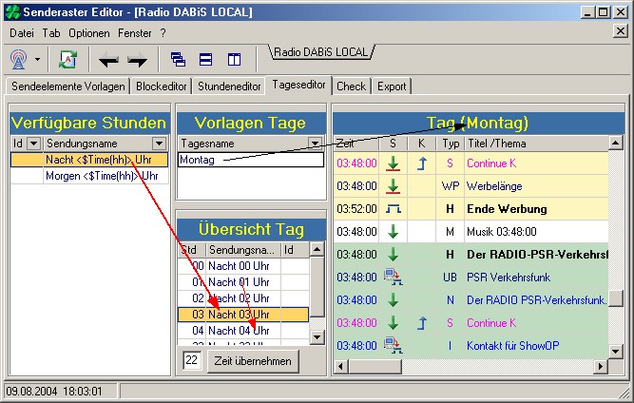Open the dropdown arrow beside the antenna icon
This screenshot has width=634, height=403.
pyautogui.click(x=38, y=59)
